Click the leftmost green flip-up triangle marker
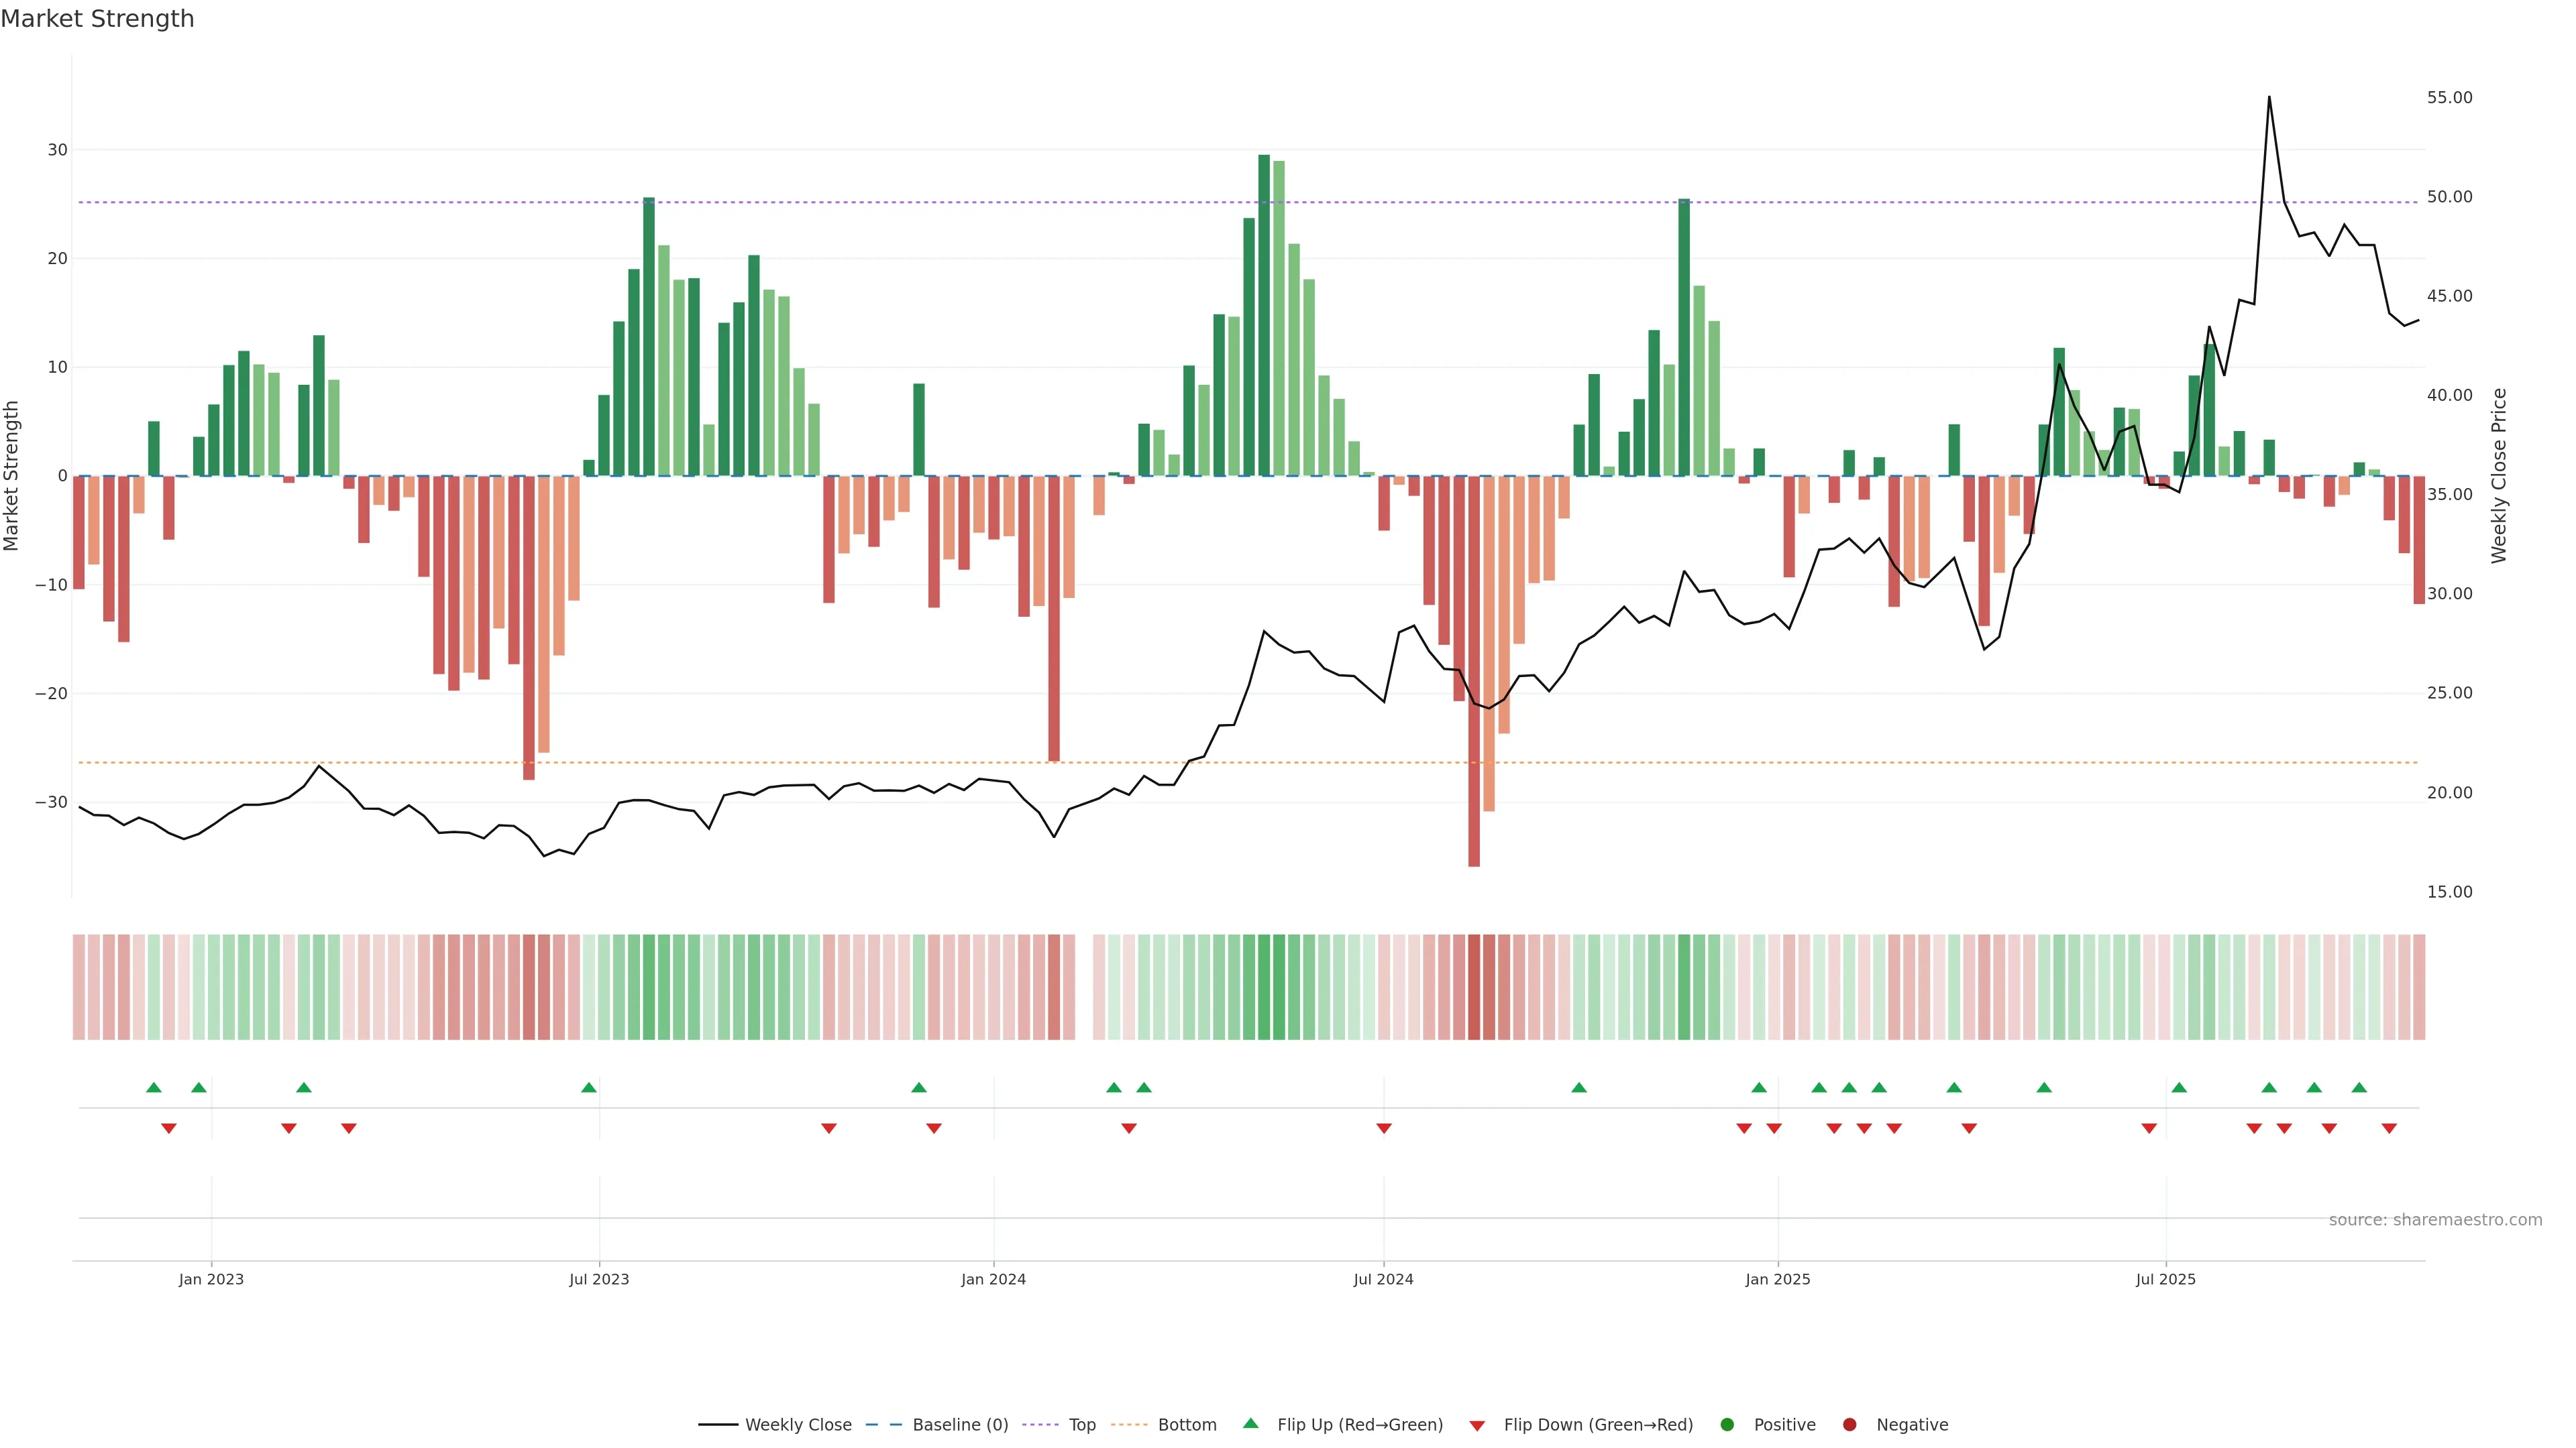This screenshot has width=2576, height=1448. click(153, 1087)
